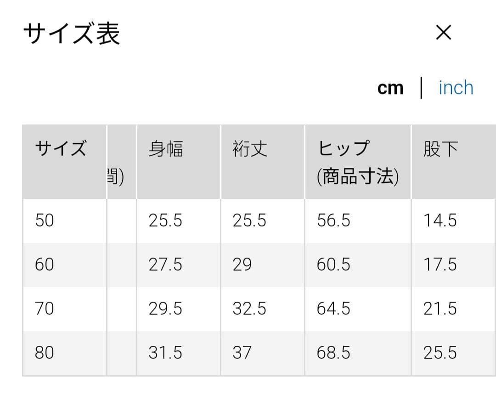Click the サイズ column header
Image resolution: width=496 pixels, height=405 pixels.
[x=65, y=162]
